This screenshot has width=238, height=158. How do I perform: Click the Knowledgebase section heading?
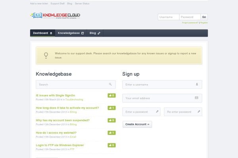pos(54,74)
